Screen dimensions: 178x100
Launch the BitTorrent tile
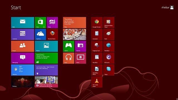tap(108, 58)
